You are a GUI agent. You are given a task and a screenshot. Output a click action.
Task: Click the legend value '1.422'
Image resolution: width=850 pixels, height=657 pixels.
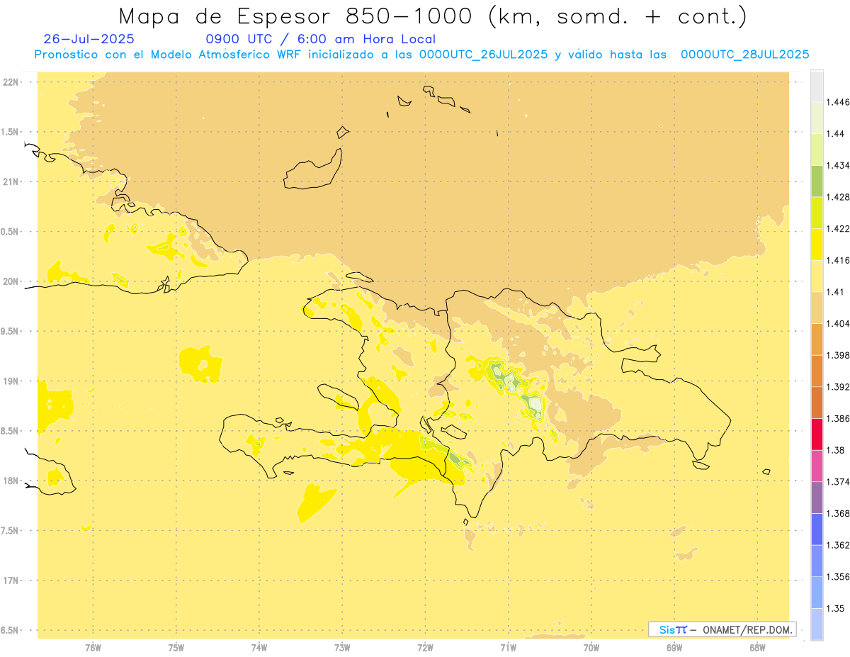(x=837, y=228)
